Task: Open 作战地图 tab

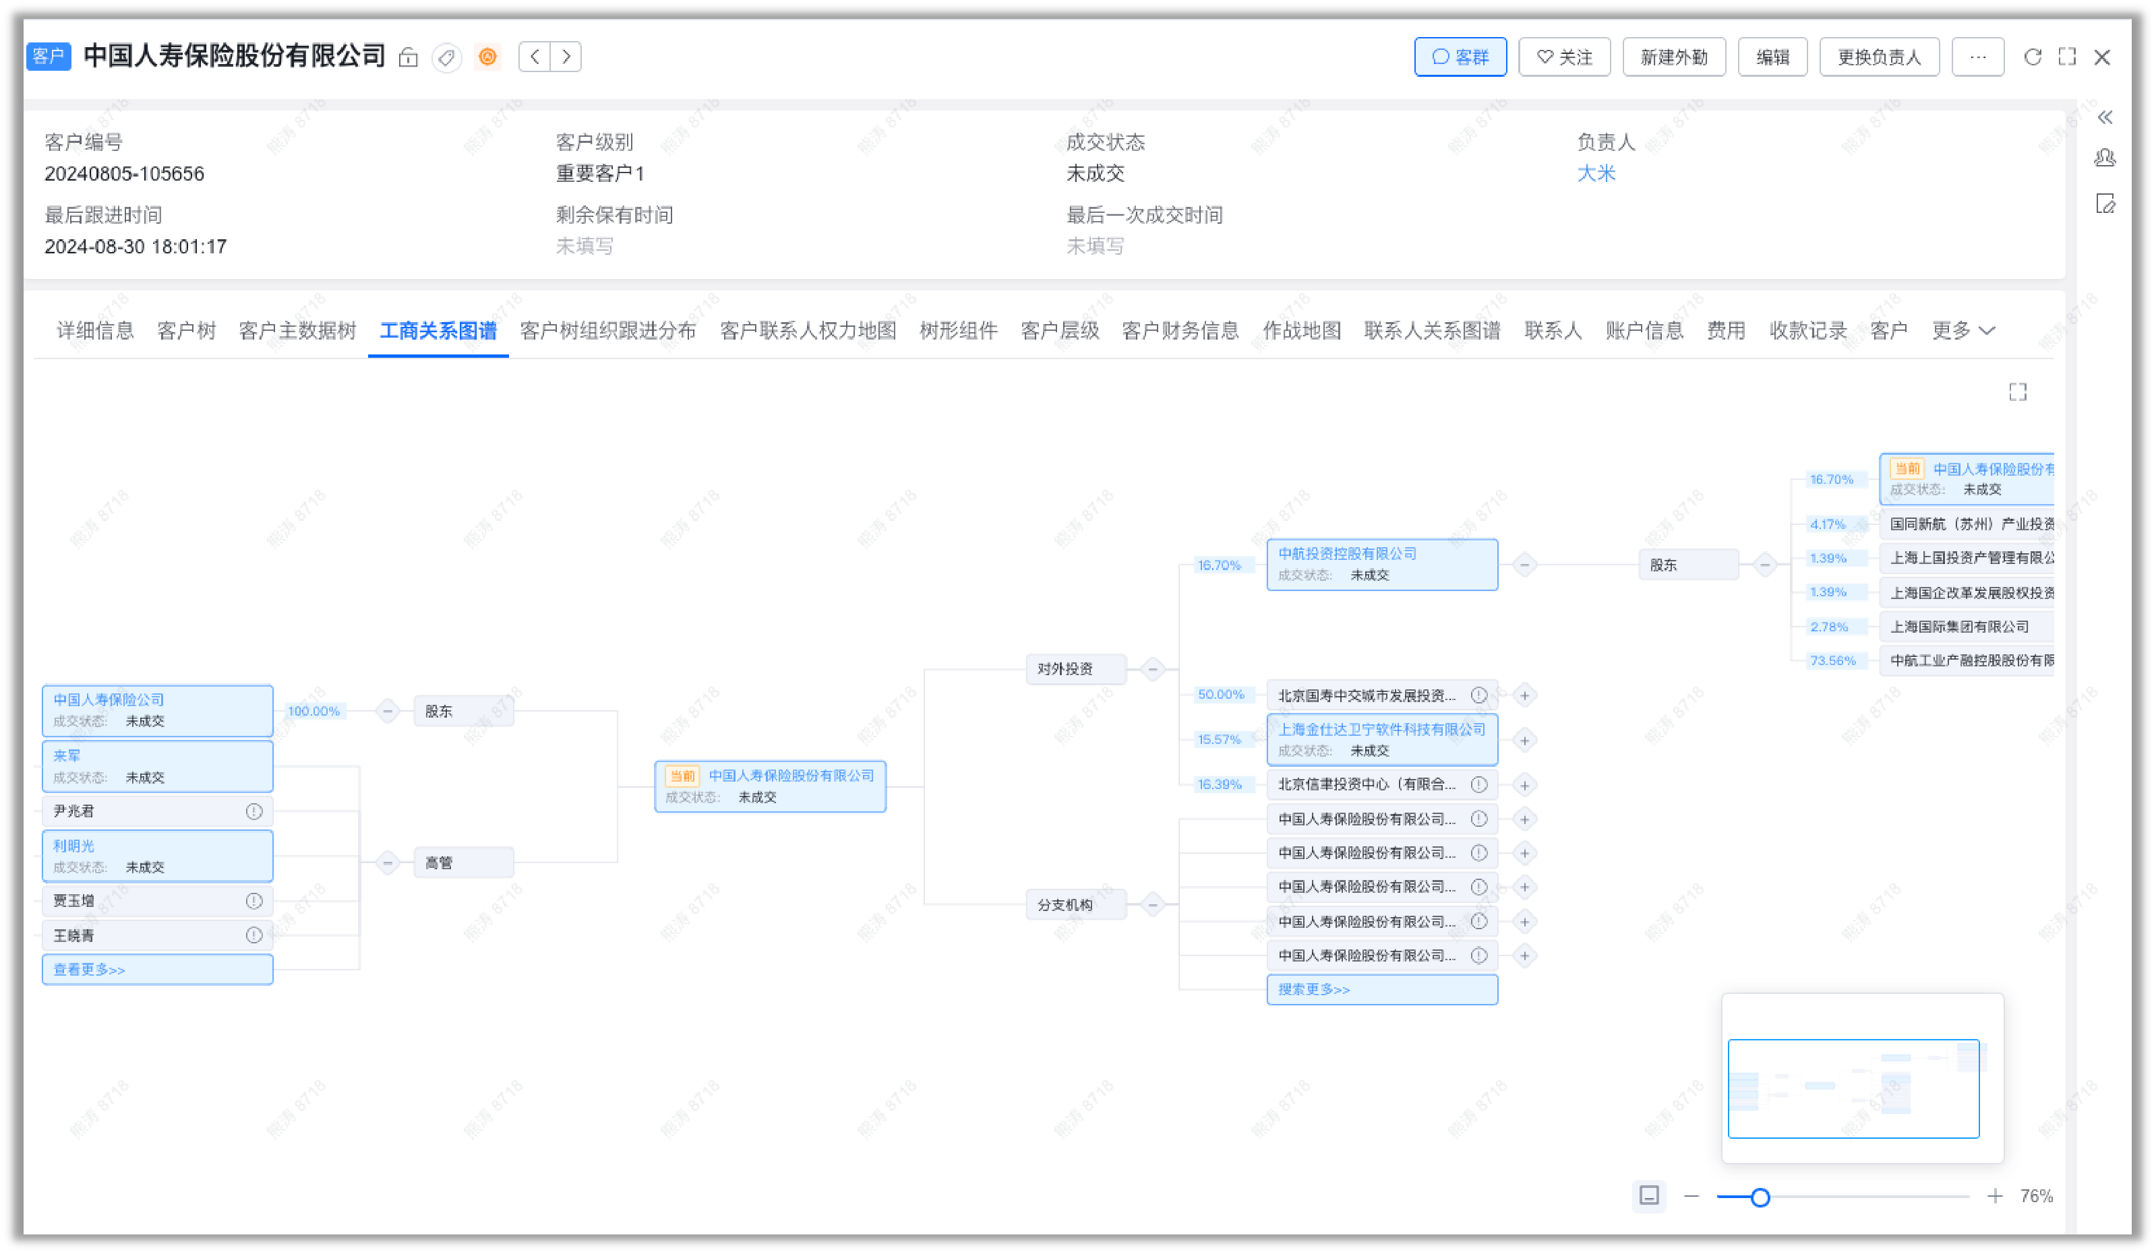Action: click(x=1301, y=330)
